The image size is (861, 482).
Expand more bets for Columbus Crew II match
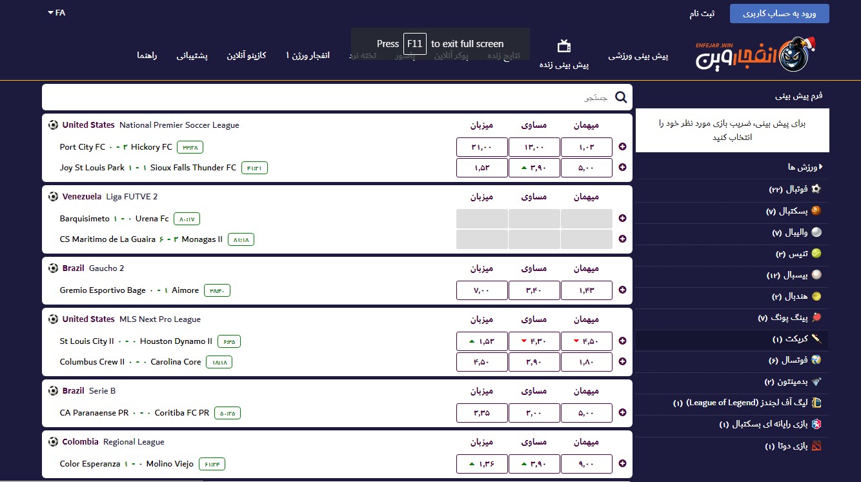(622, 361)
